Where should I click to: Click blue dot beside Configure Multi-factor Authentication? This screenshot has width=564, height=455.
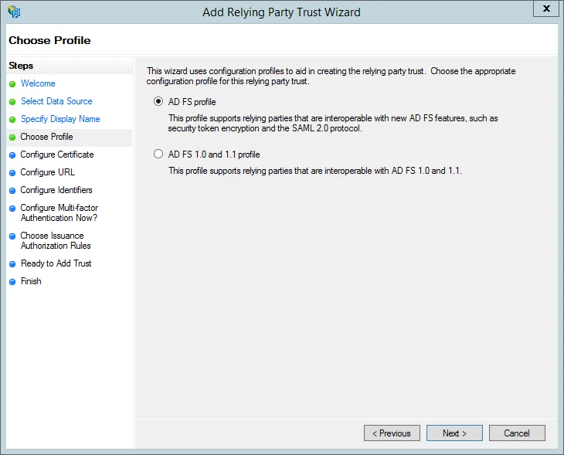point(12,209)
